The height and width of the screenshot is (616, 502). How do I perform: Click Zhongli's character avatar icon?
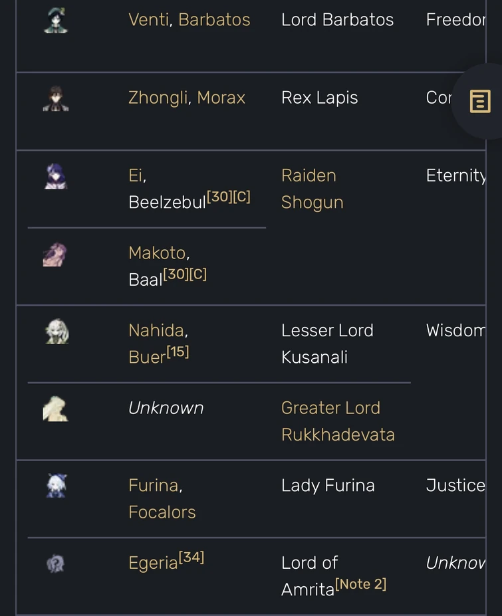[57, 97]
